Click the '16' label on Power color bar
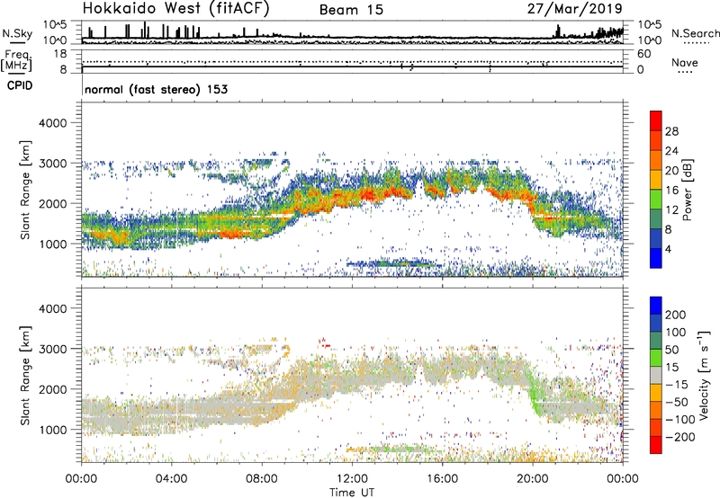The image size is (720, 498). [671, 191]
